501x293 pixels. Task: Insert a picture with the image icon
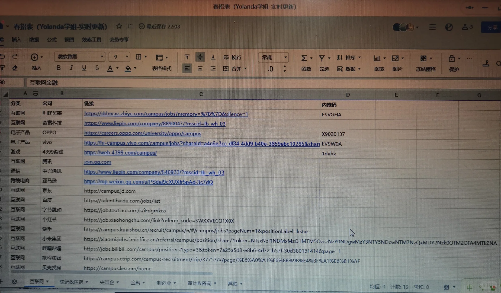(395, 58)
